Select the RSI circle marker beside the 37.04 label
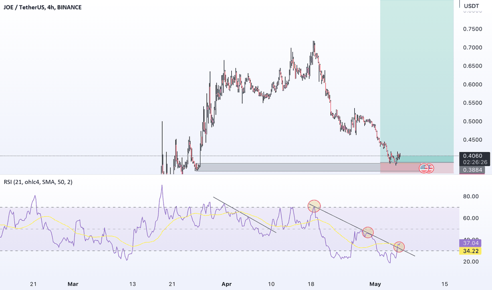Screen dimensions: 492x290 tap(399, 247)
